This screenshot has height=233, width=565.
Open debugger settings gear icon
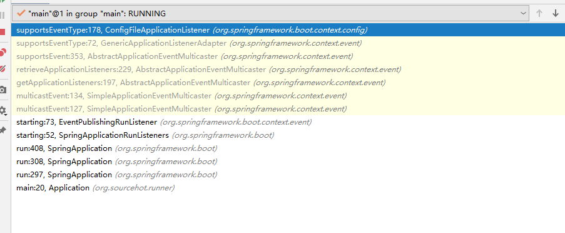click(x=3, y=111)
